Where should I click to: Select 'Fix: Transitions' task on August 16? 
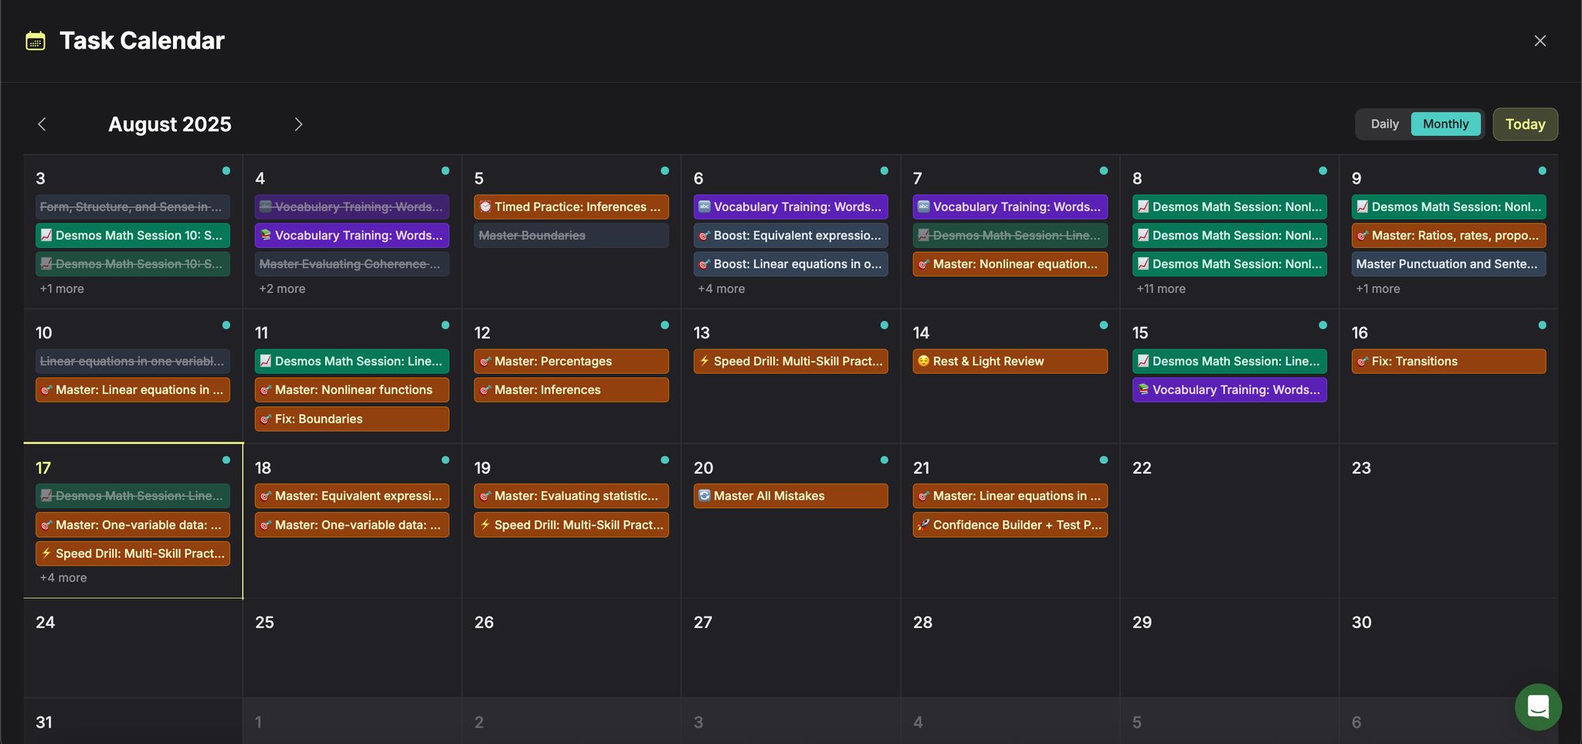pyautogui.click(x=1448, y=362)
